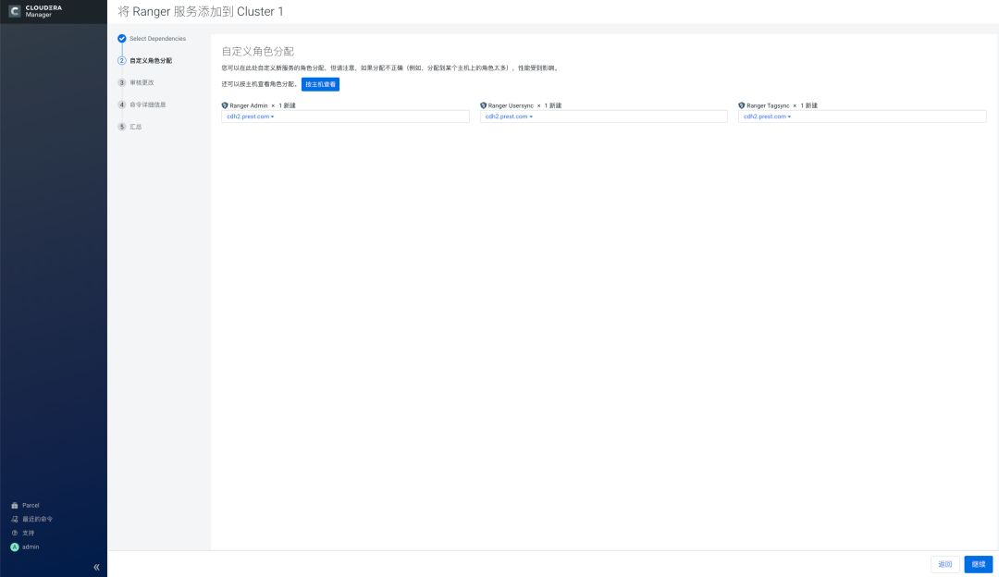This screenshot has width=999, height=577.
Task: Click the Ranger Usersync shield icon
Action: coord(483,105)
